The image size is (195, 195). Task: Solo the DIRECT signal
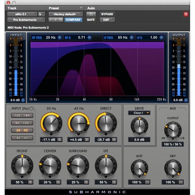pyautogui.click(x=114, y=140)
